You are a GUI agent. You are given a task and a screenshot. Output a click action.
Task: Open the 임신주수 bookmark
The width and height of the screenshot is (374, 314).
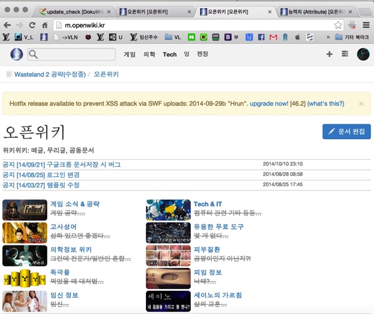tap(144, 37)
